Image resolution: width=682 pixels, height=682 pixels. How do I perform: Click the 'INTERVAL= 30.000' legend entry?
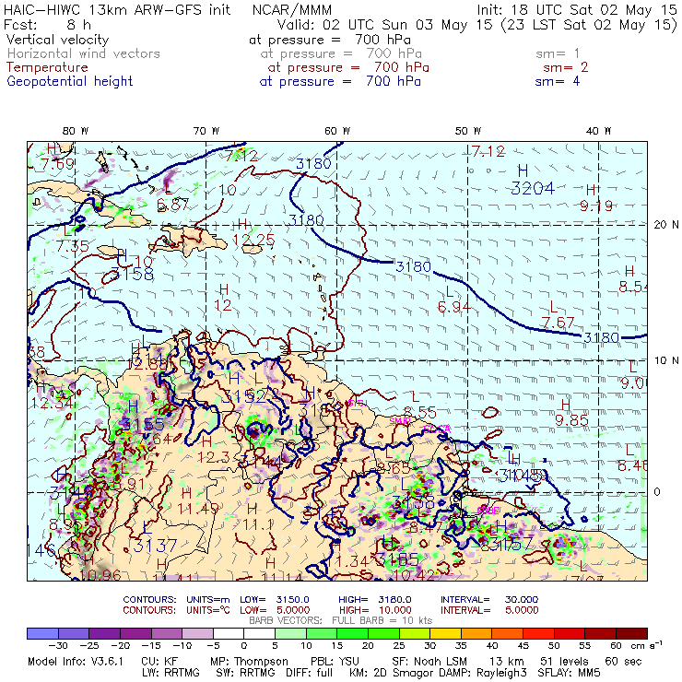pos(489,600)
